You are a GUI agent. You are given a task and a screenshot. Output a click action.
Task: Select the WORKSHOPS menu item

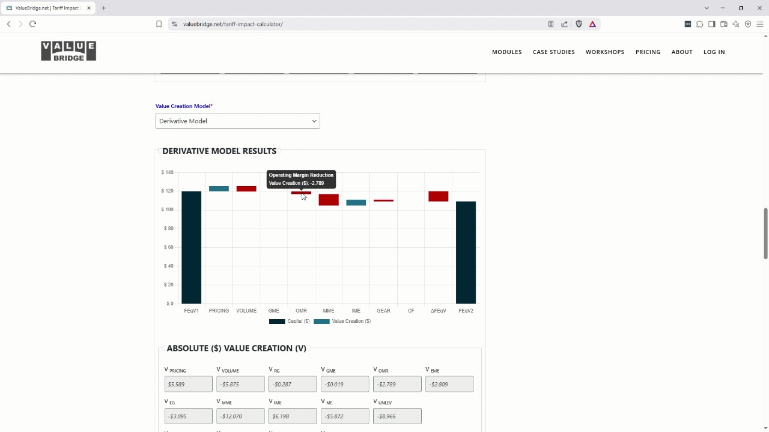[605, 52]
